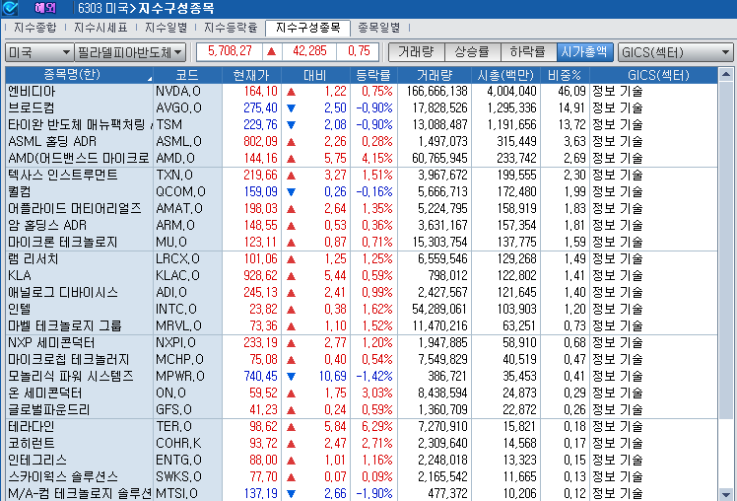This screenshot has height=501, width=737.
Task: Select 텍사스 인스트루먼트 stock name
Action: pos(62,175)
